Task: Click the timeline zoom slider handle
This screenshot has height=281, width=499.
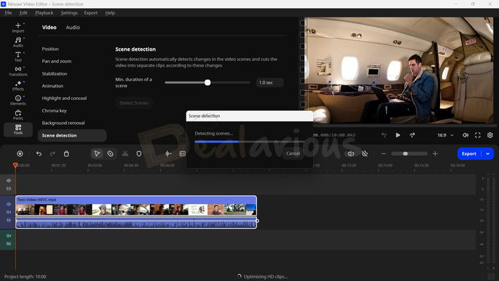Action: (x=405, y=153)
